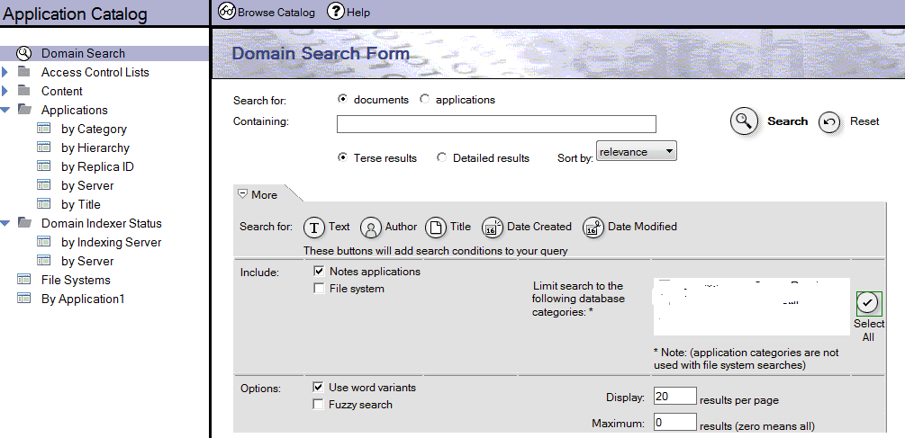Add a Title search condition
Screen dimensions: 905x438
(x=436, y=228)
